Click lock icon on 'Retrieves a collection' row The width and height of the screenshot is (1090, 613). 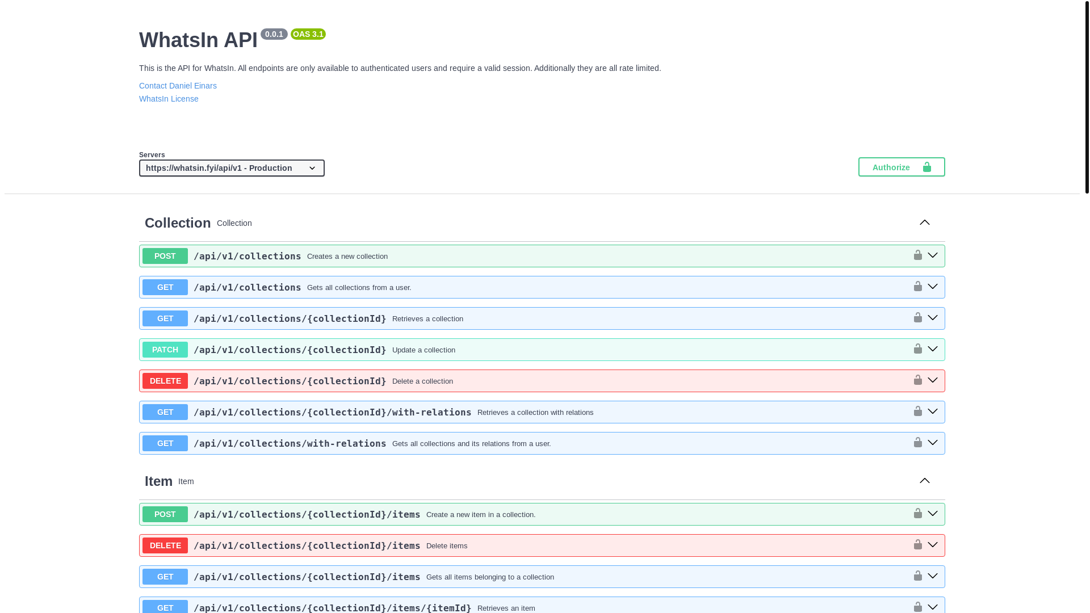pyautogui.click(x=917, y=318)
